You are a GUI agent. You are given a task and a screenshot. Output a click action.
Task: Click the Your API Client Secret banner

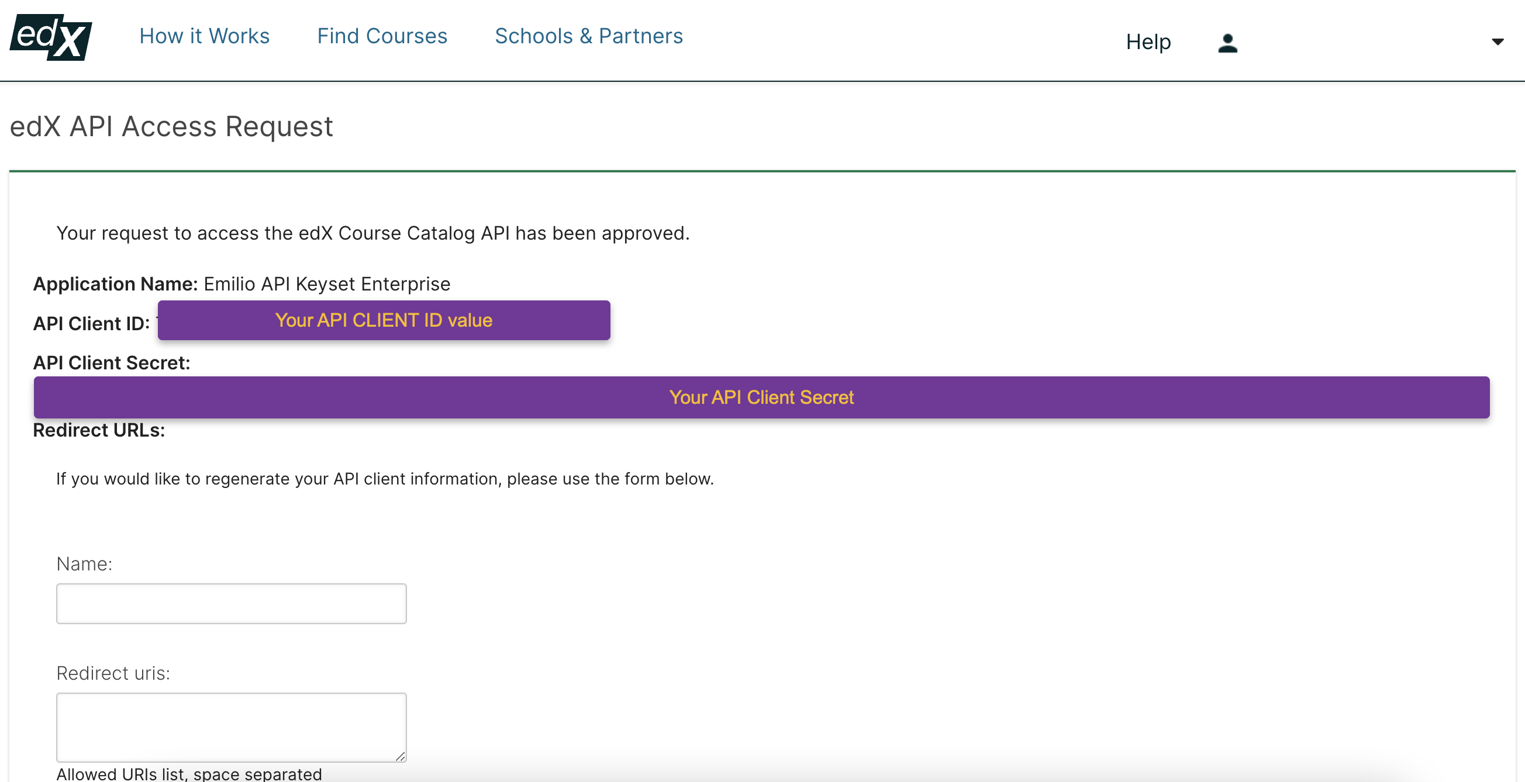pos(761,397)
